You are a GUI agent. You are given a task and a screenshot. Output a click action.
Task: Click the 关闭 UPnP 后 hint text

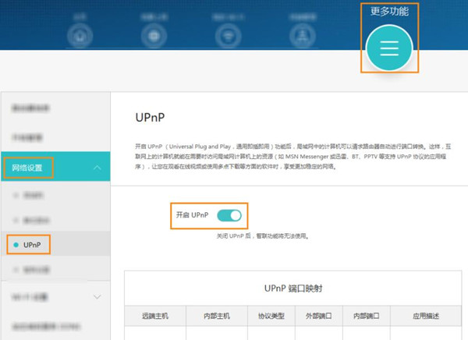(263, 236)
